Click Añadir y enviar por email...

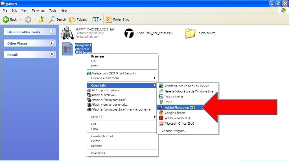click(x=122, y=105)
